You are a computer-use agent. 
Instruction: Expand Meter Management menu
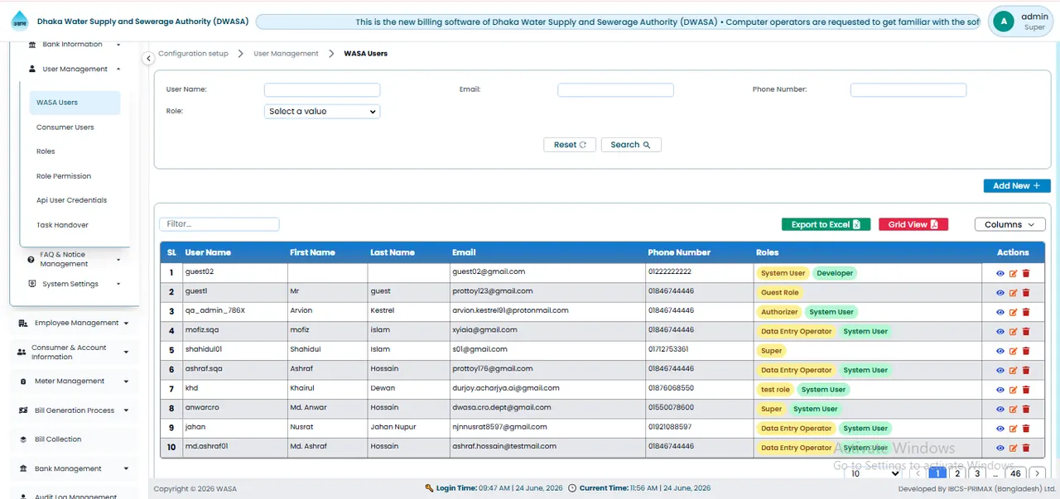pyautogui.click(x=74, y=381)
